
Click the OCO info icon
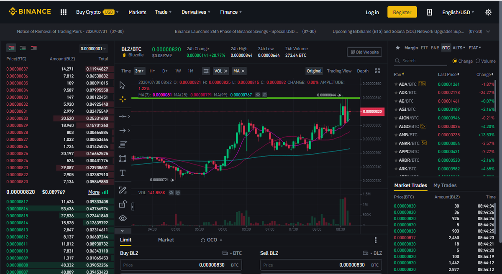coord(203,240)
